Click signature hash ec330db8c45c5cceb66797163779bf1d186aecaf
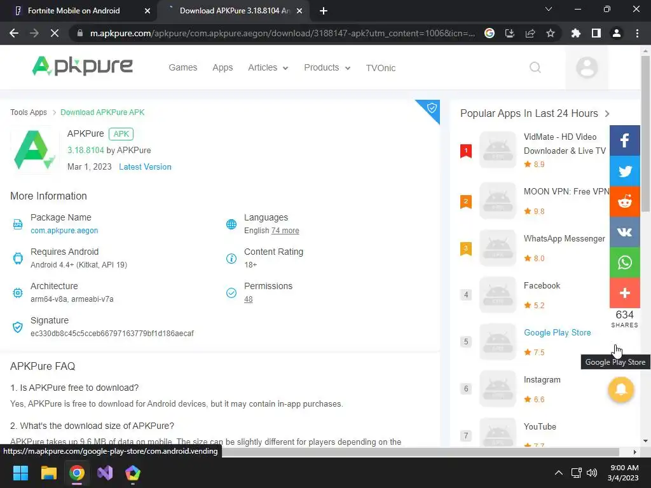The width and height of the screenshot is (651, 488). click(x=112, y=334)
